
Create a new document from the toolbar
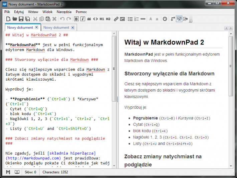(x=8, y=19)
